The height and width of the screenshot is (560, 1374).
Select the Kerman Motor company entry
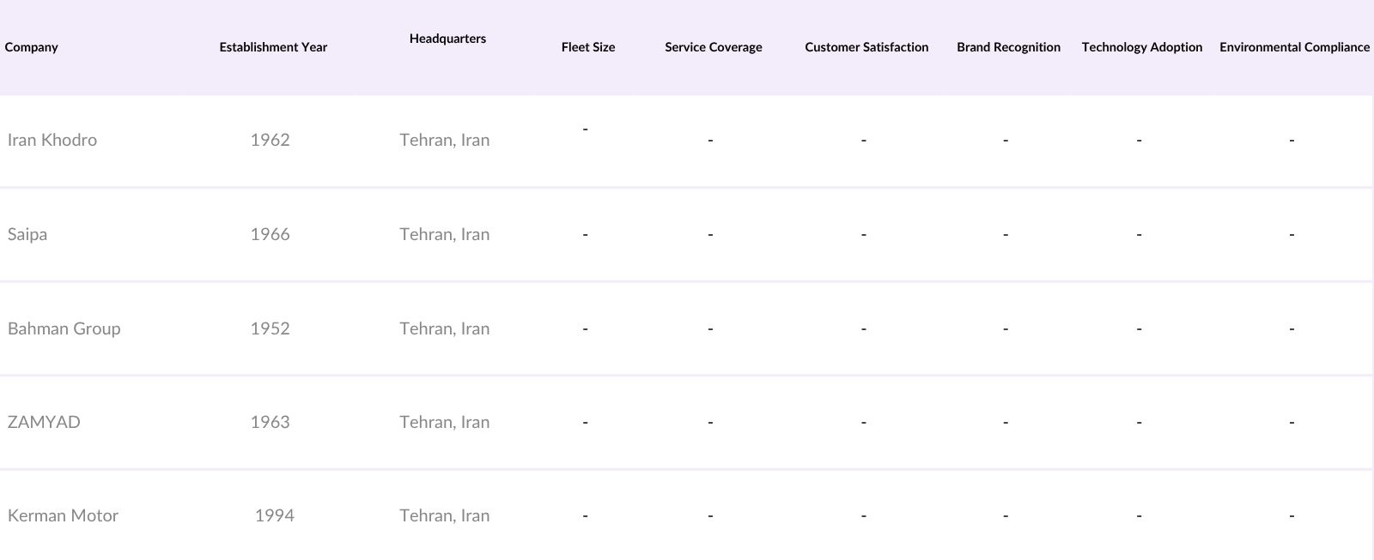point(63,515)
